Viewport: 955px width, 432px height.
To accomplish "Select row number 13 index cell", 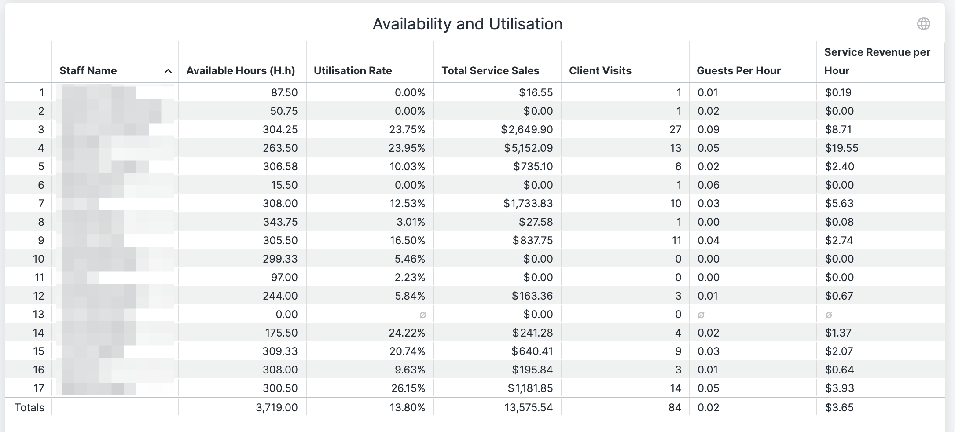I will click(x=39, y=314).
